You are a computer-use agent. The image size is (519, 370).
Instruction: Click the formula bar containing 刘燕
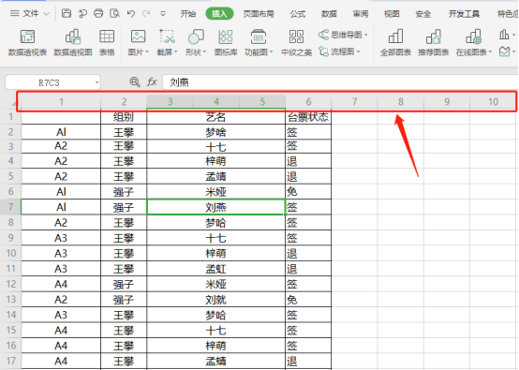[341, 82]
